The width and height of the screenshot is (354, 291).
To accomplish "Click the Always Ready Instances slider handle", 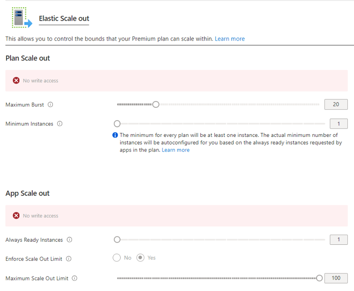I will click(117, 239).
